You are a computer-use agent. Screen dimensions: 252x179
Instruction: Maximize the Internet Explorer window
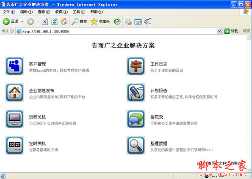coord(241,4)
